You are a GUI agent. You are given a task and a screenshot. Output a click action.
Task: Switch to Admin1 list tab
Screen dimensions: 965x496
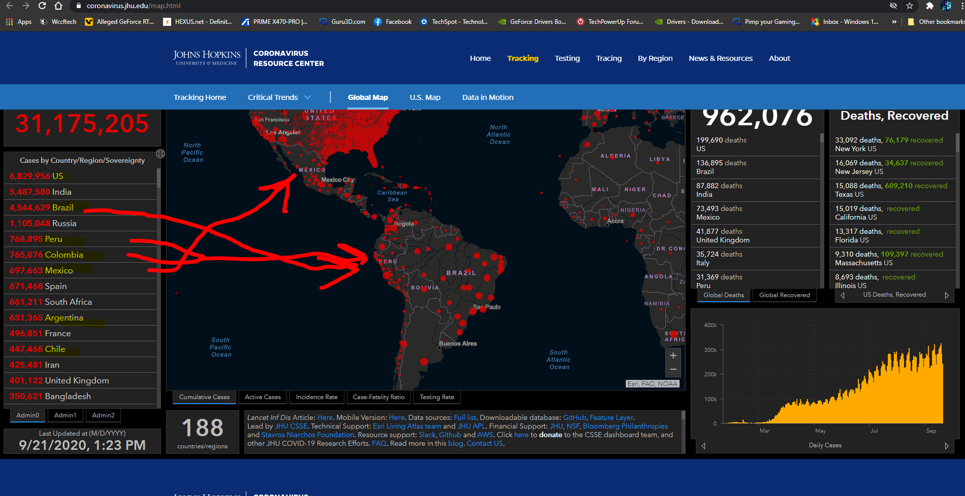[66, 415]
